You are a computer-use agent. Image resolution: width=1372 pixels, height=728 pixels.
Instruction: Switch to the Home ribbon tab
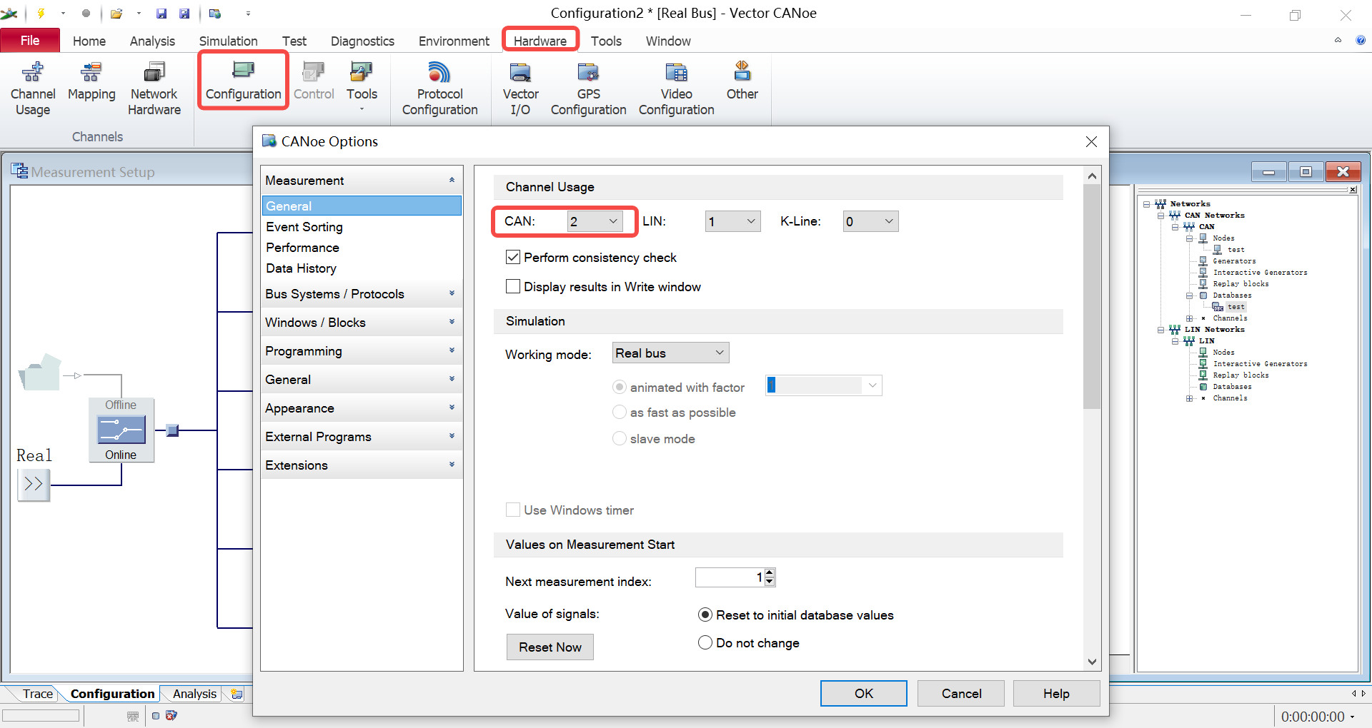(x=89, y=41)
